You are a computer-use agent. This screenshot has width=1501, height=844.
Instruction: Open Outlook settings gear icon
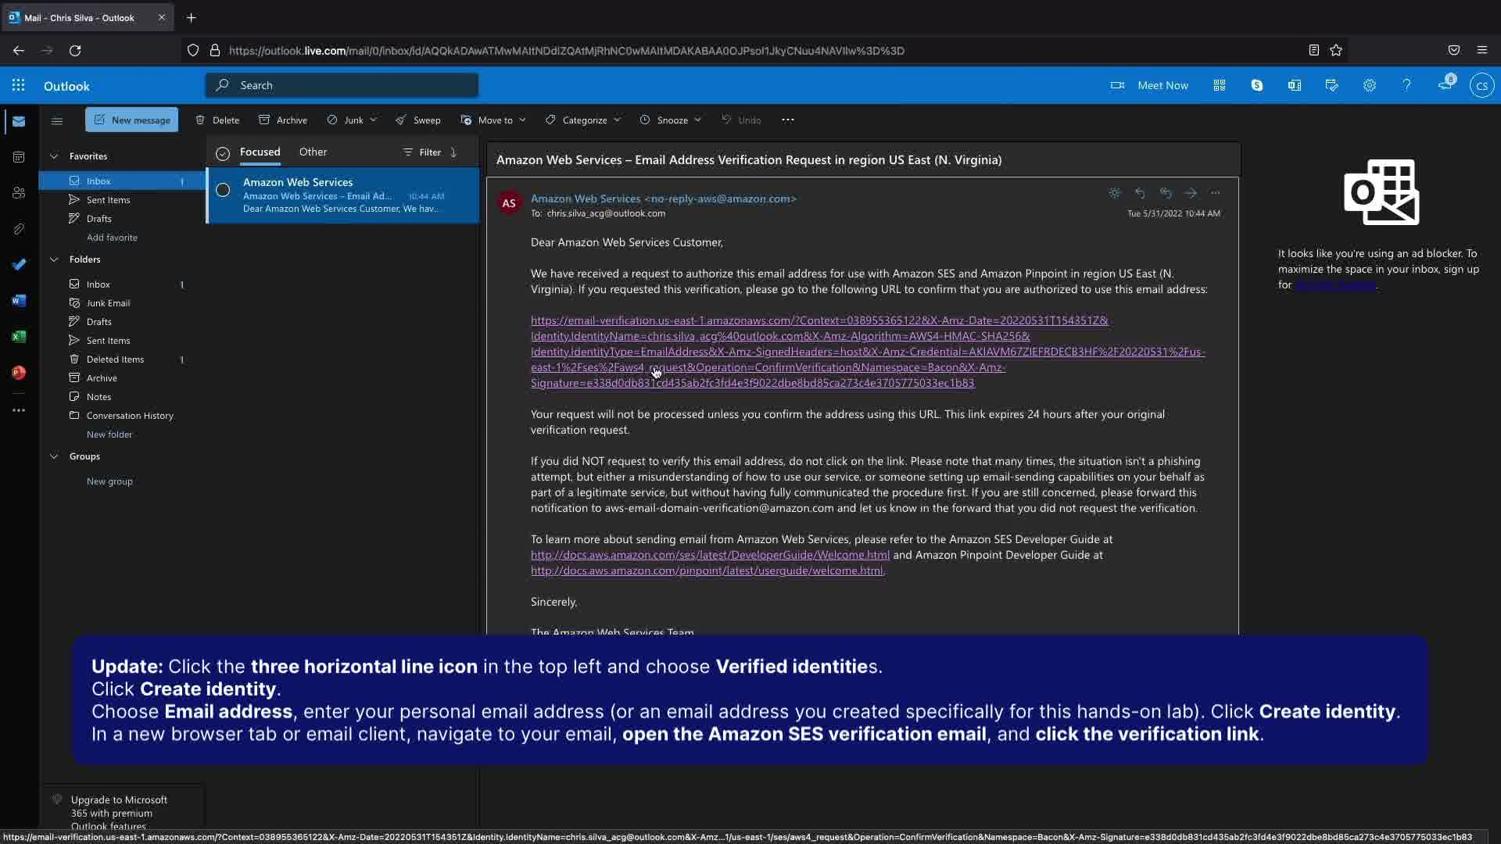(x=1369, y=86)
